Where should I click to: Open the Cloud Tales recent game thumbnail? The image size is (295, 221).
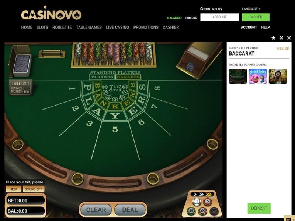258,76
